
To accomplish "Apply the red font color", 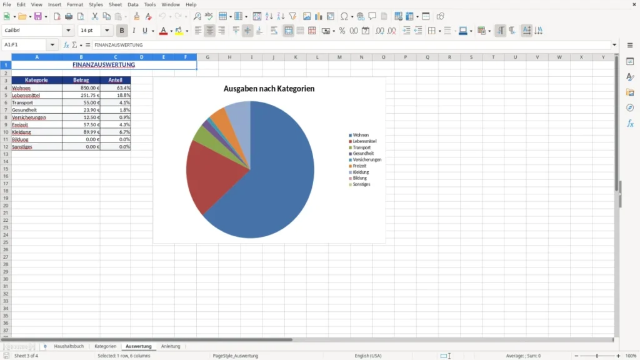I will click(163, 31).
